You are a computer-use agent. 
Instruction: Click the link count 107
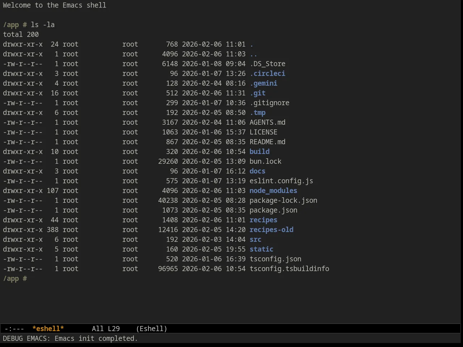52,190
